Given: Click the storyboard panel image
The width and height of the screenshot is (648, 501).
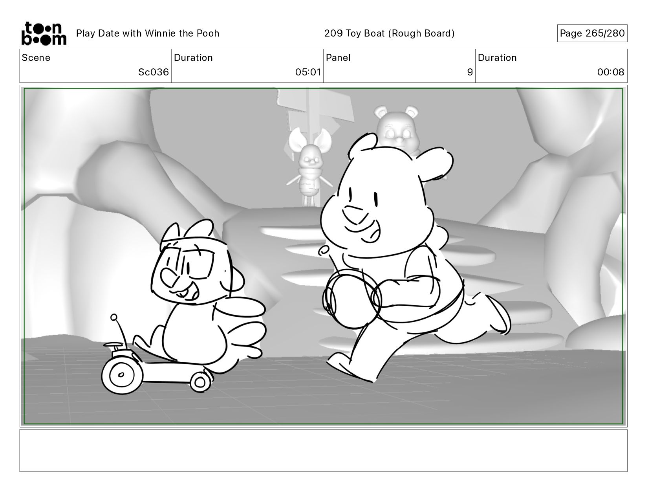Looking at the screenshot, I should click(324, 256).
